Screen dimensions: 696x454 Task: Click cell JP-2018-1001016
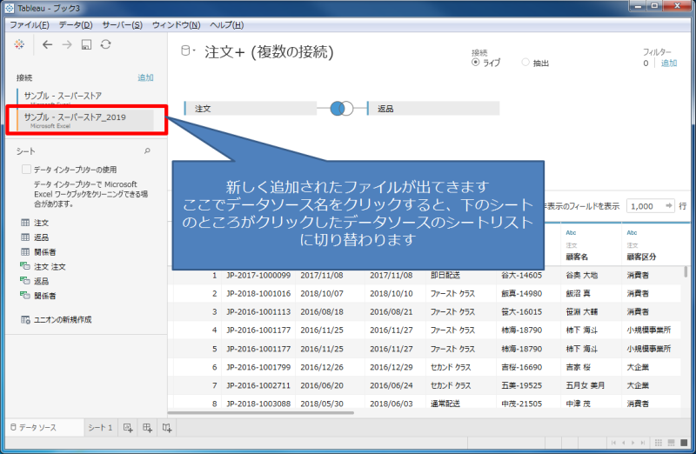(x=258, y=293)
